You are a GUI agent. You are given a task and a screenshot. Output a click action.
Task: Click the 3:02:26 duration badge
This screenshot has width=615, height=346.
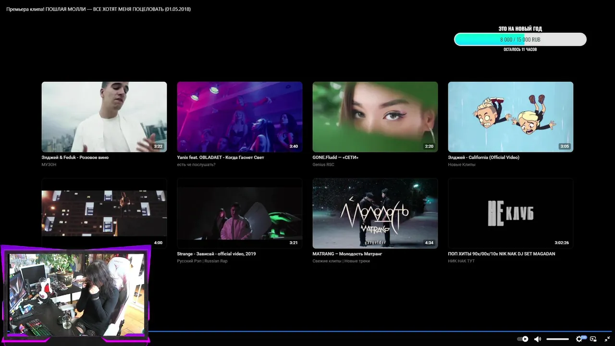click(562, 243)
